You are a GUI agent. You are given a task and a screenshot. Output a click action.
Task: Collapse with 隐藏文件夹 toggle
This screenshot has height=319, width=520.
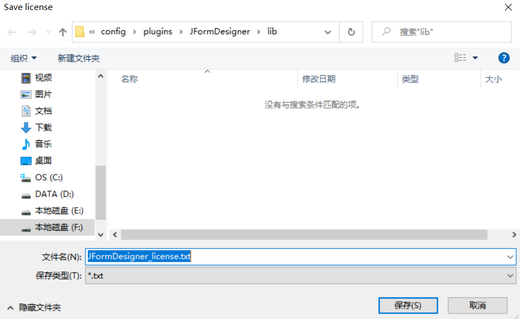(34, 307)
